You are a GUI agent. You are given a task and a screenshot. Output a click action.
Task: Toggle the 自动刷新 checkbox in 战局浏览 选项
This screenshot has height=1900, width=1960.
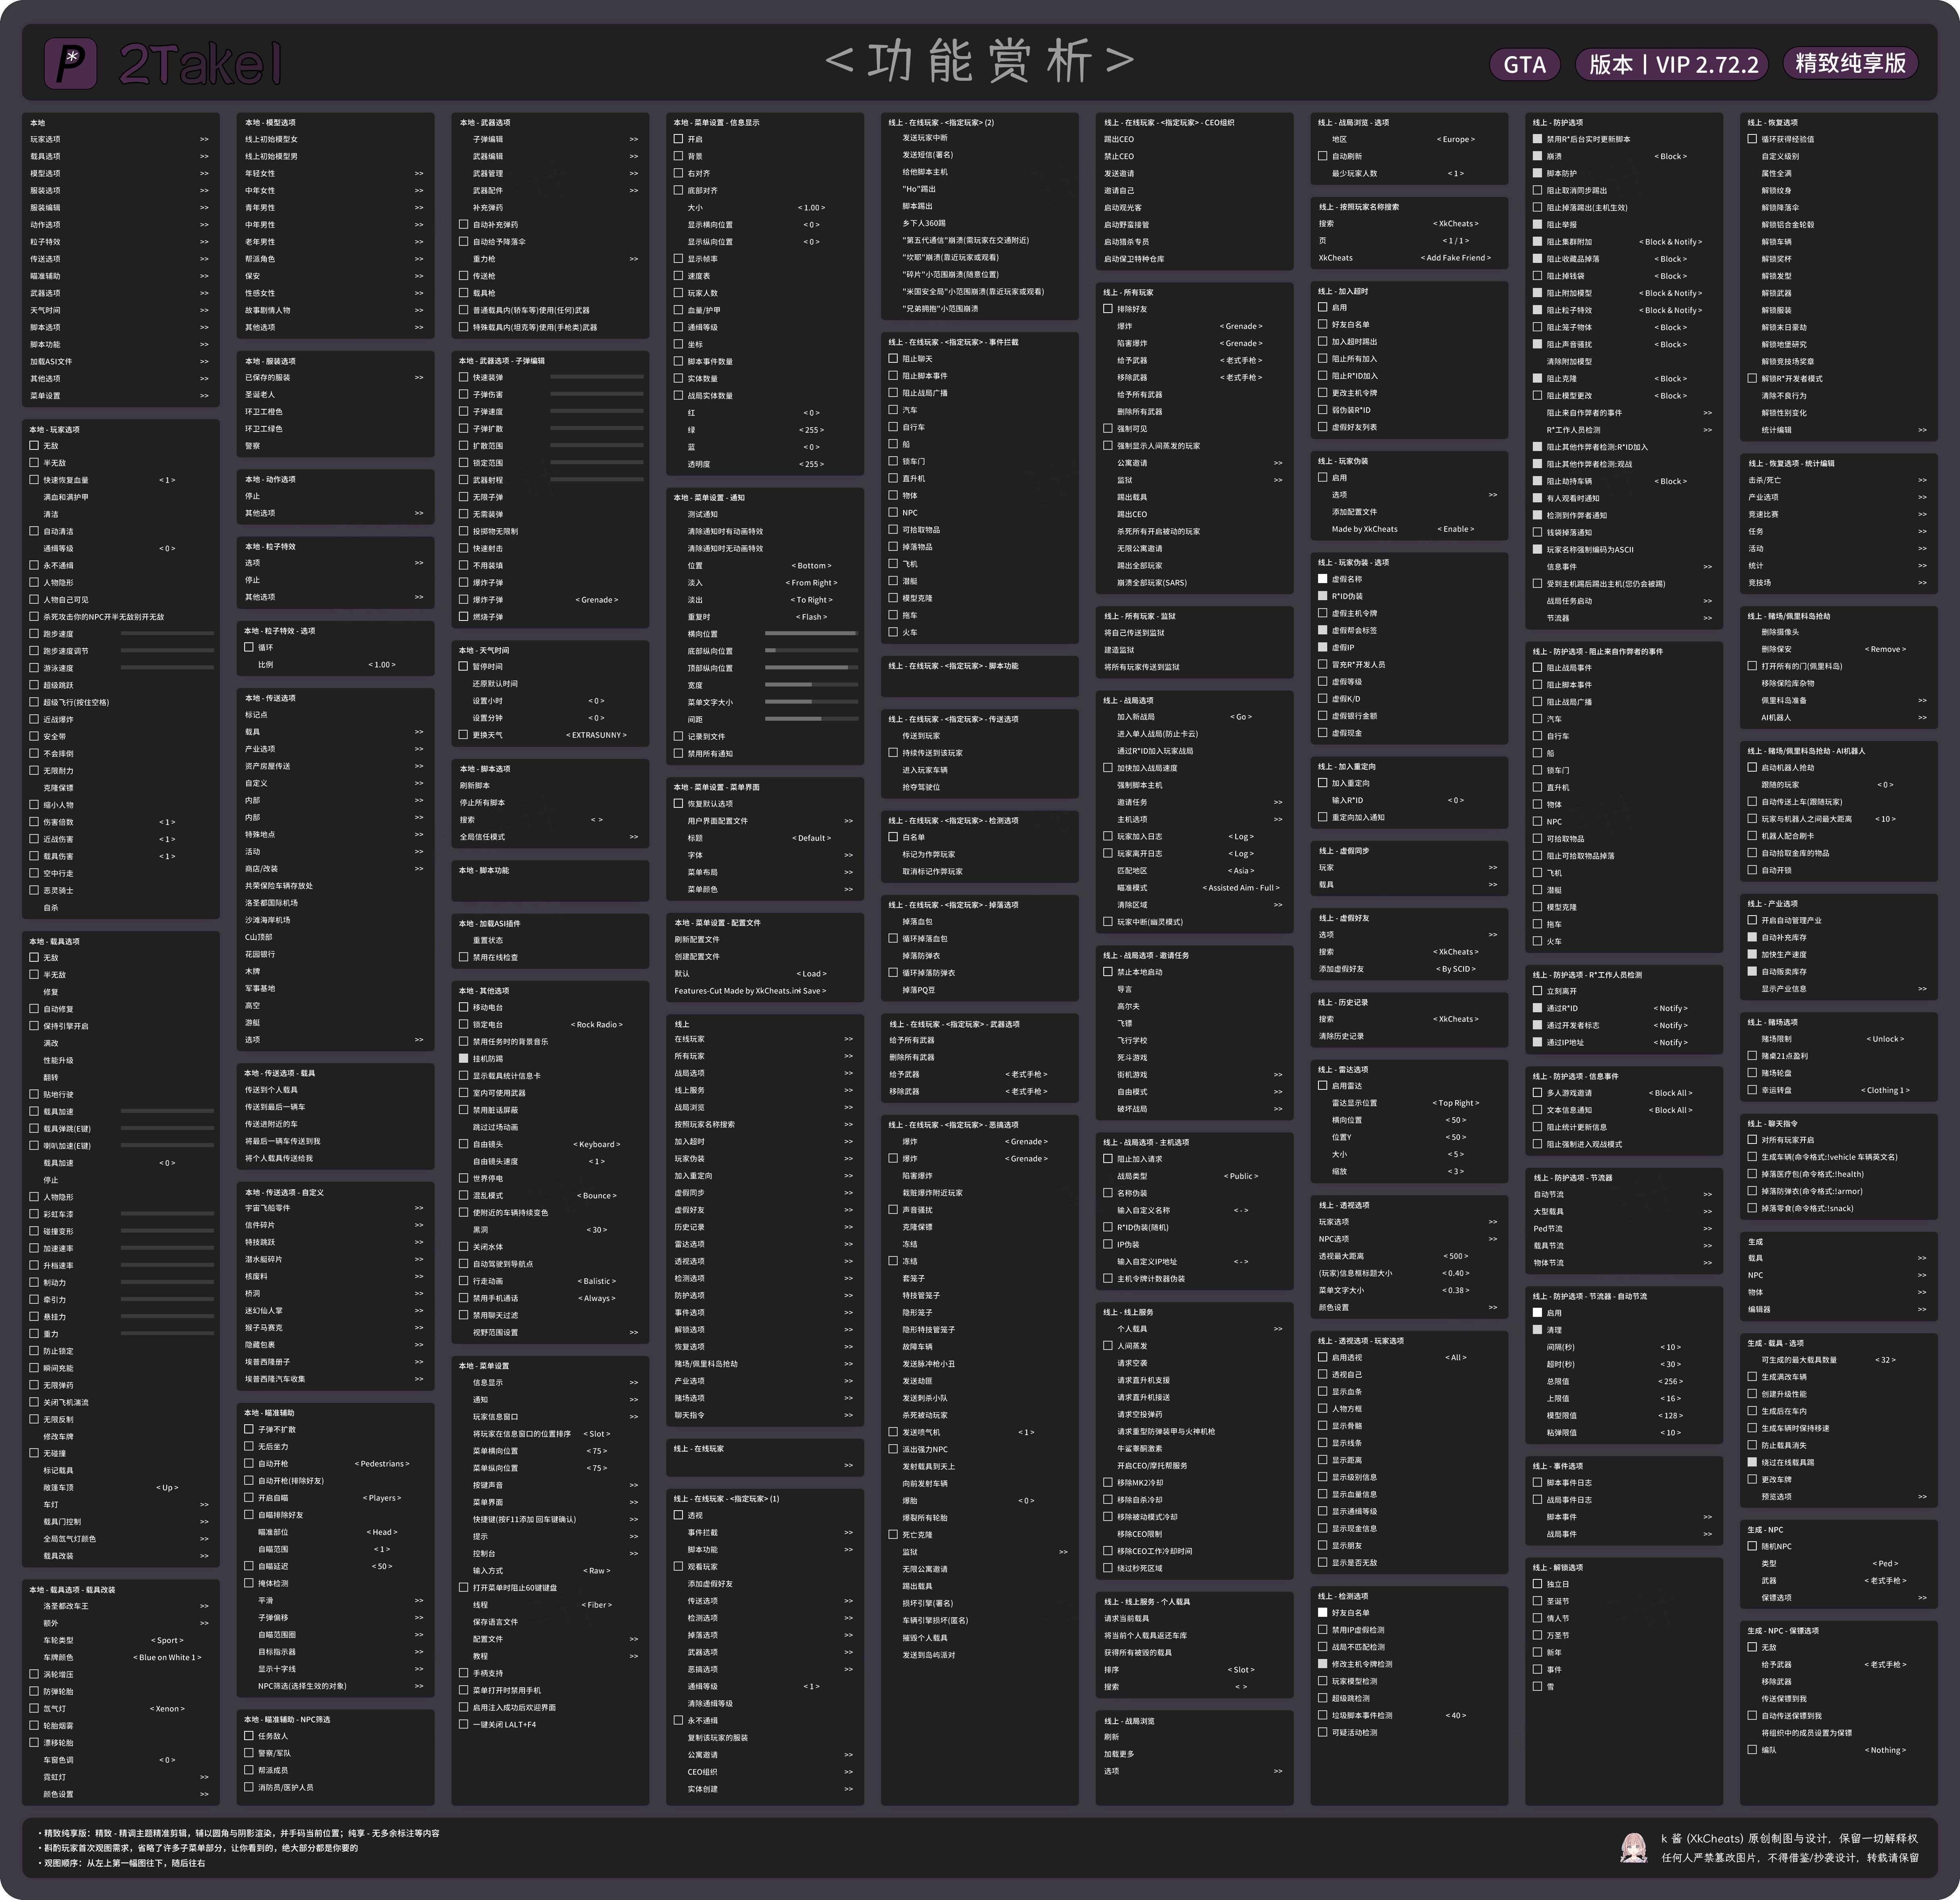click(x=1323, y=156)
